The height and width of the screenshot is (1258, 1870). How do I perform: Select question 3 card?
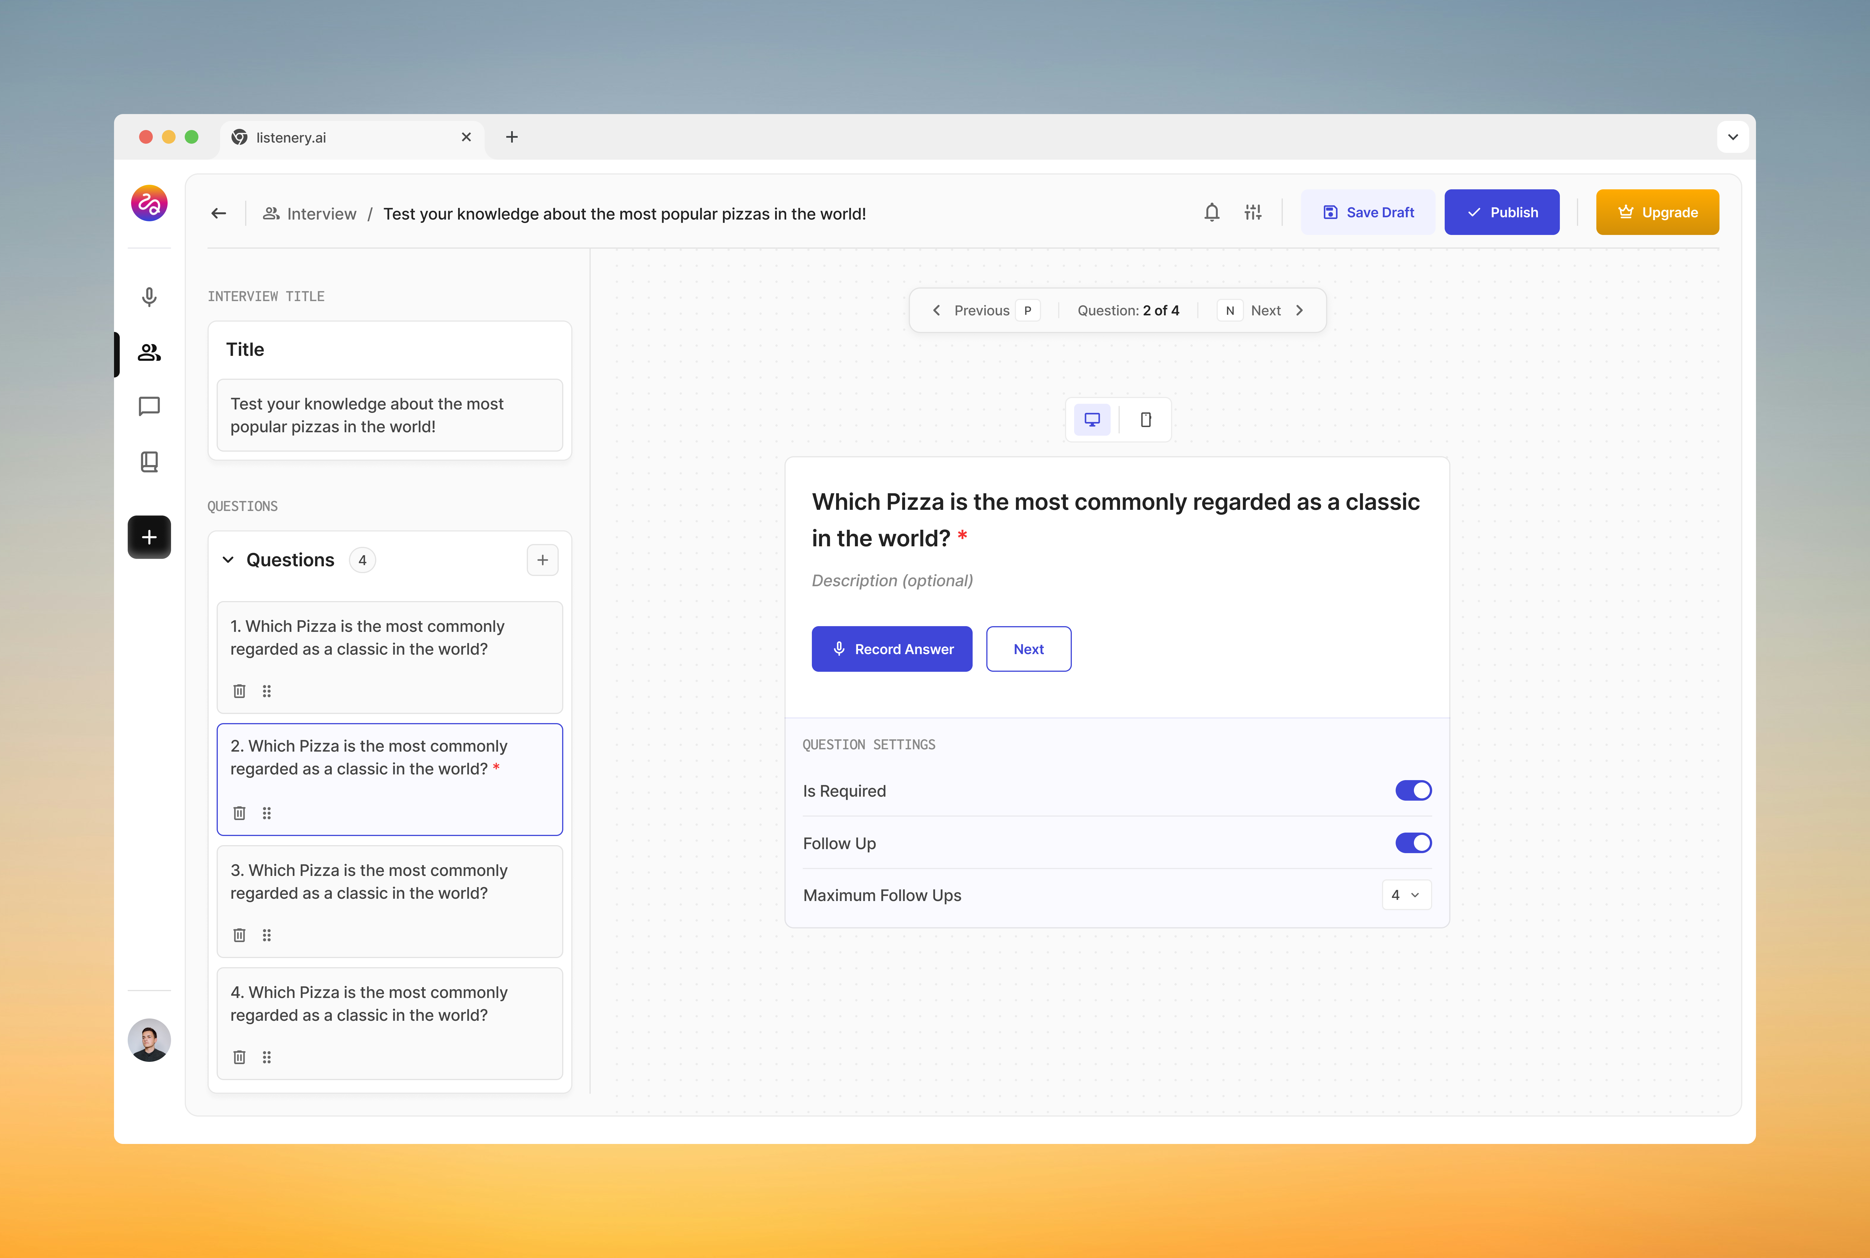coord(390,902)
